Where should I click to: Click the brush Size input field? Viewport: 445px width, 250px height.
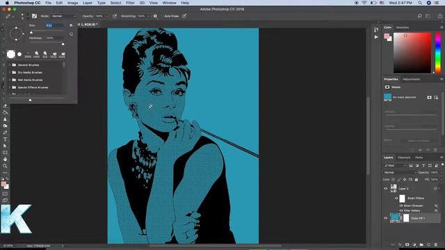[x=54, y=25]
